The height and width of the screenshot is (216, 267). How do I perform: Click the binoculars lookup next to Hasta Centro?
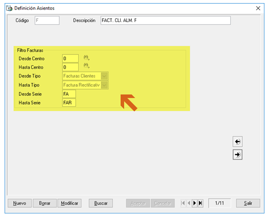(86, 66)
